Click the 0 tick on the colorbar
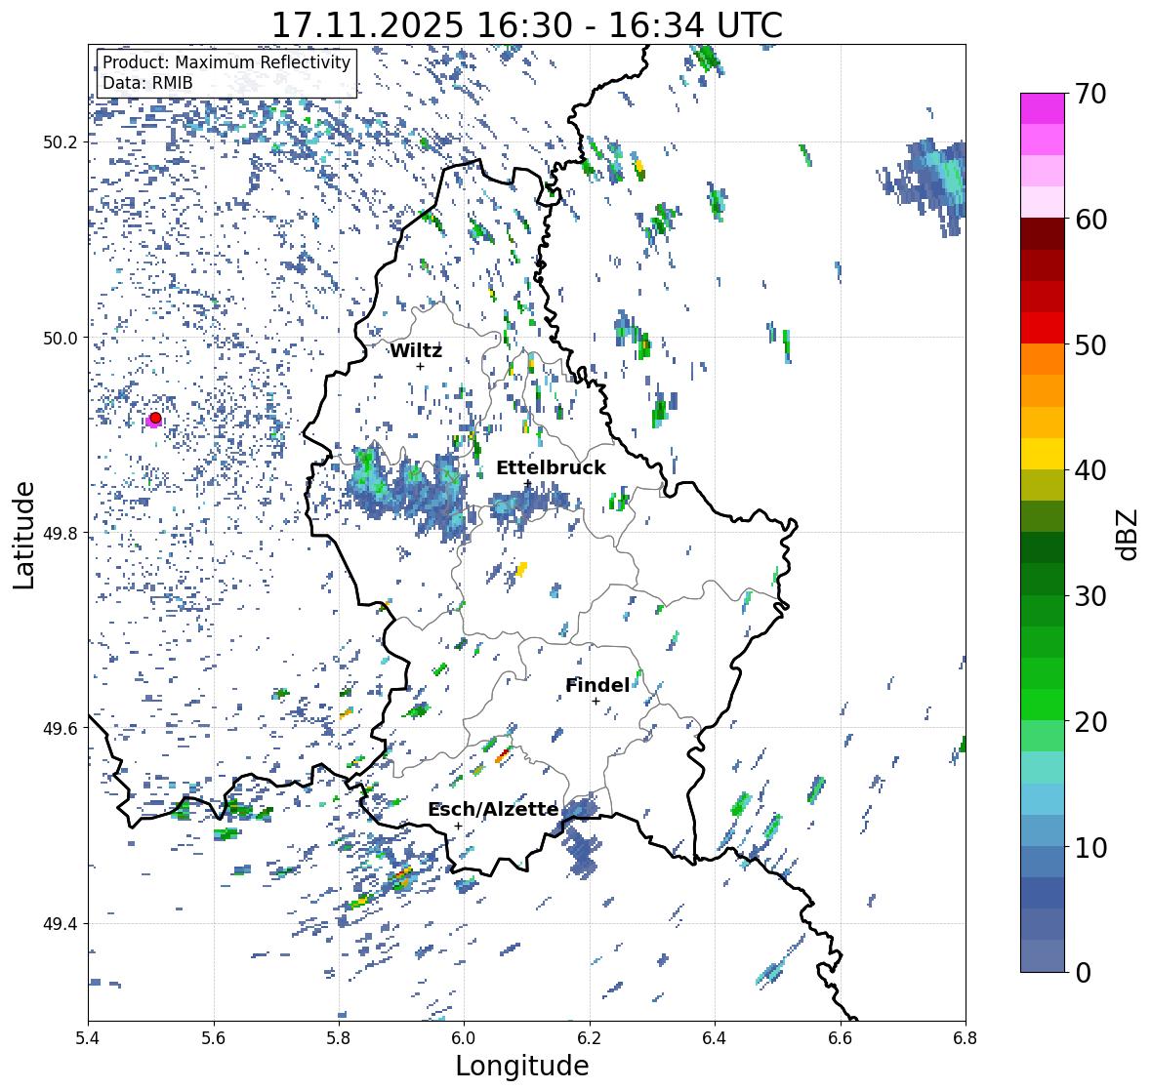The width and height of the screenshot is (1151, 1090). coord(1083,973)
